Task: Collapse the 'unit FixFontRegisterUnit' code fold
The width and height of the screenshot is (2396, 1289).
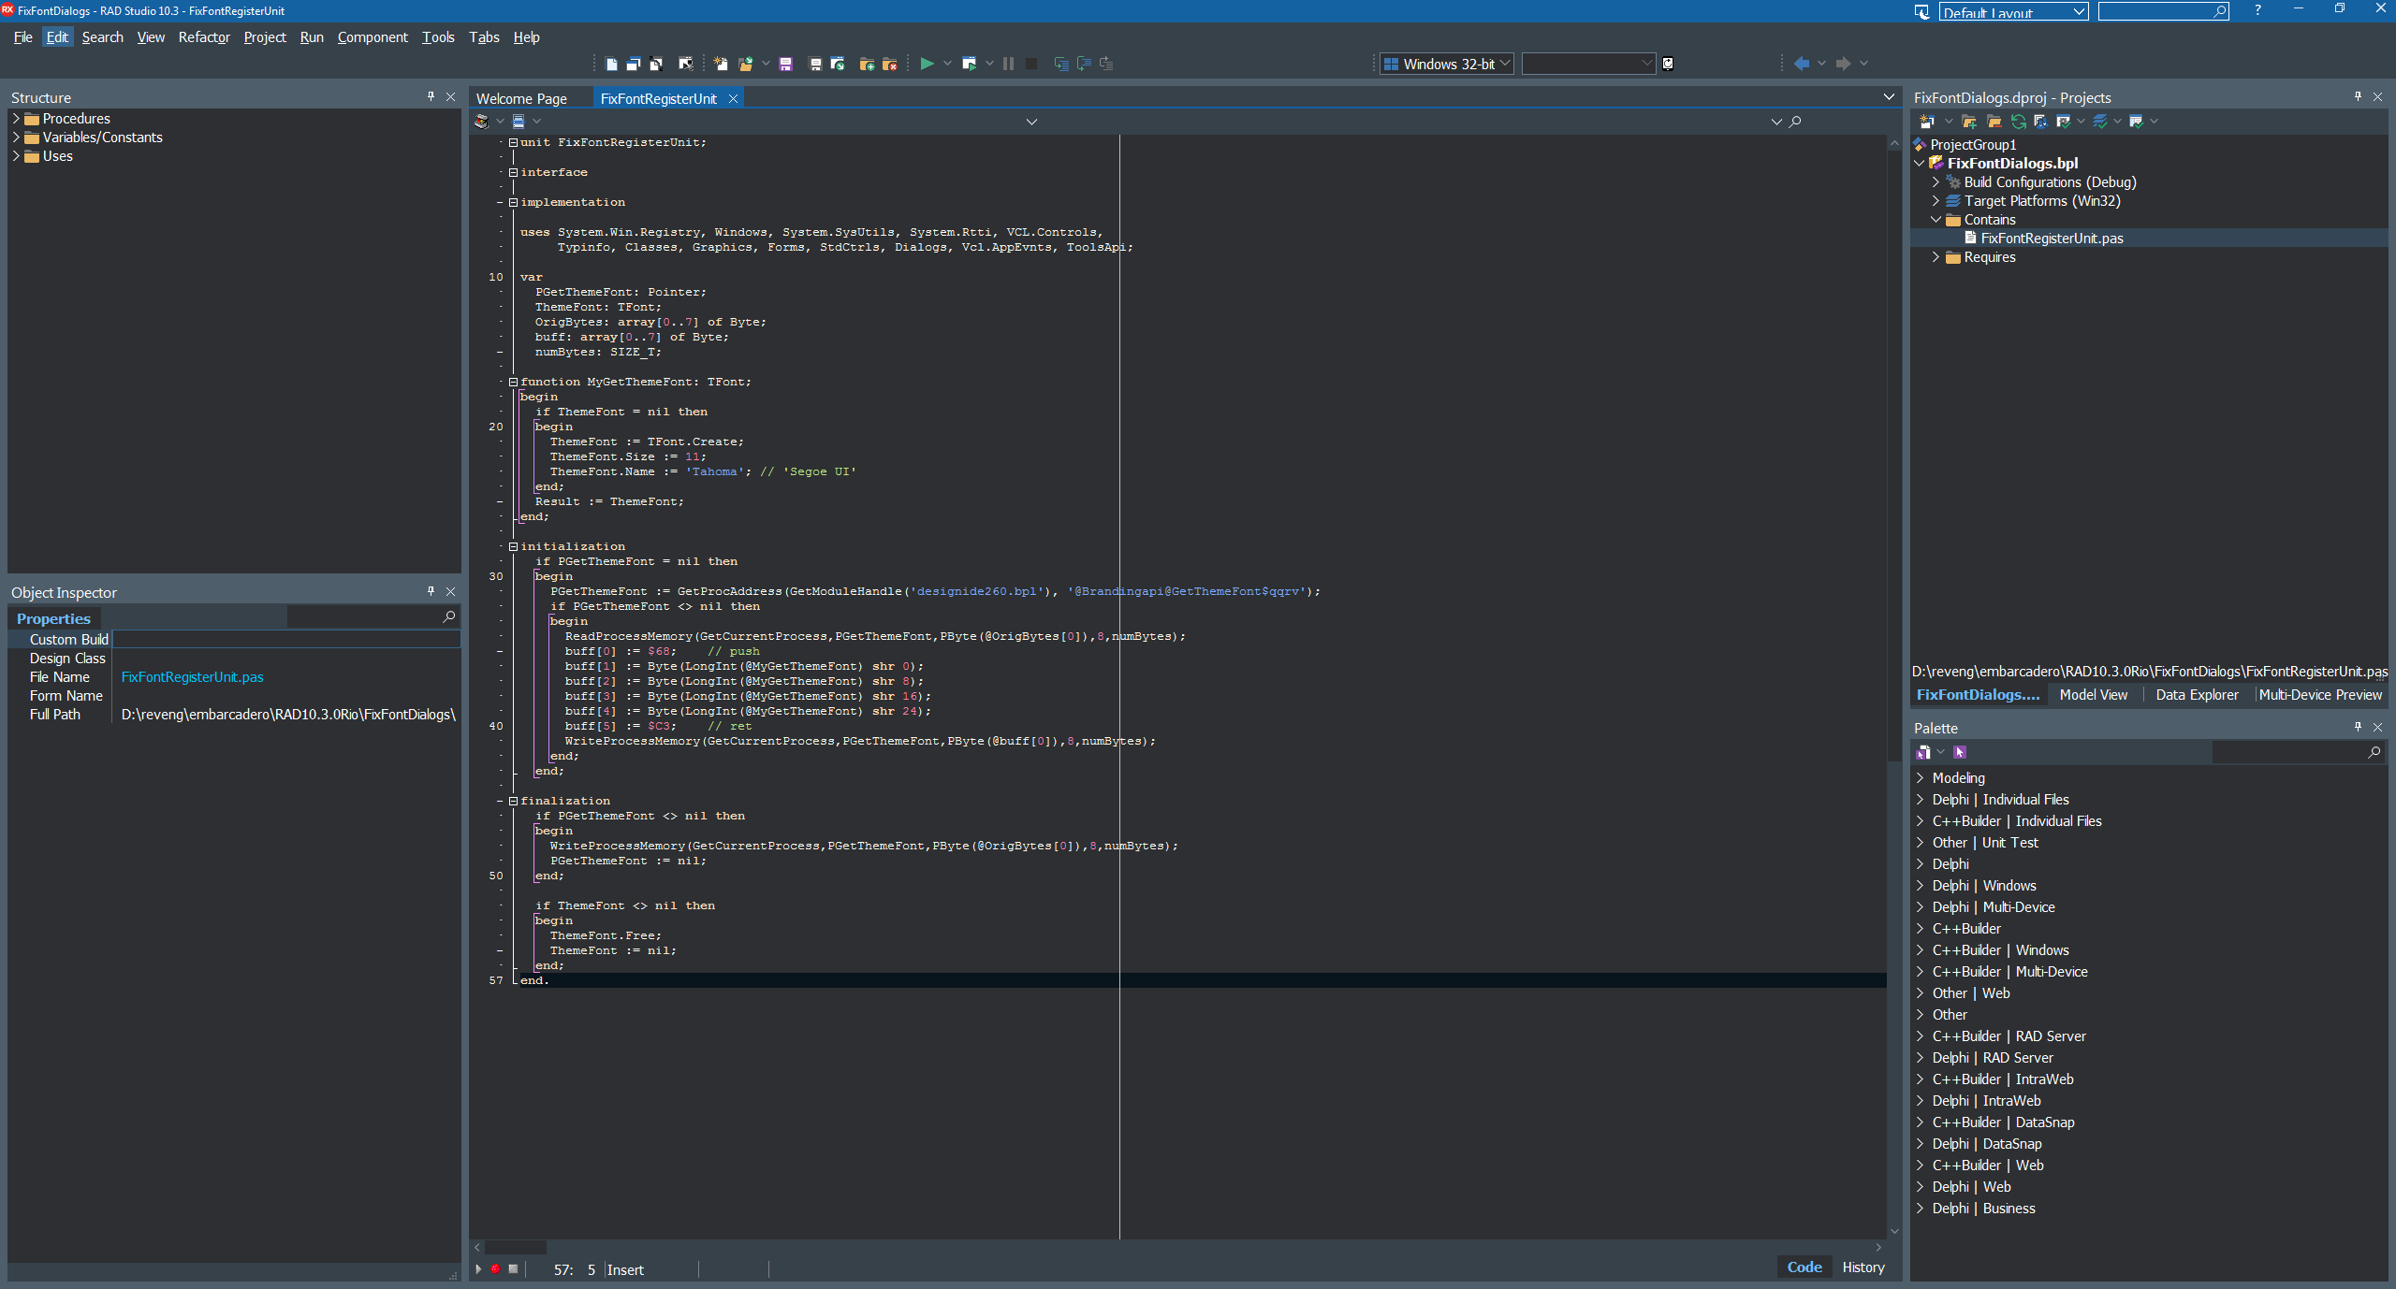Action: coord(513,142)
